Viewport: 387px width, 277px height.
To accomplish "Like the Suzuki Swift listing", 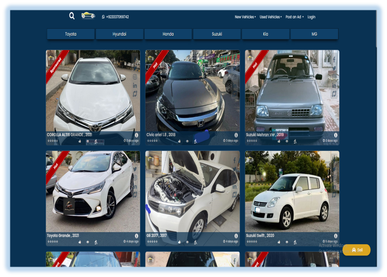I will [279, 242].
